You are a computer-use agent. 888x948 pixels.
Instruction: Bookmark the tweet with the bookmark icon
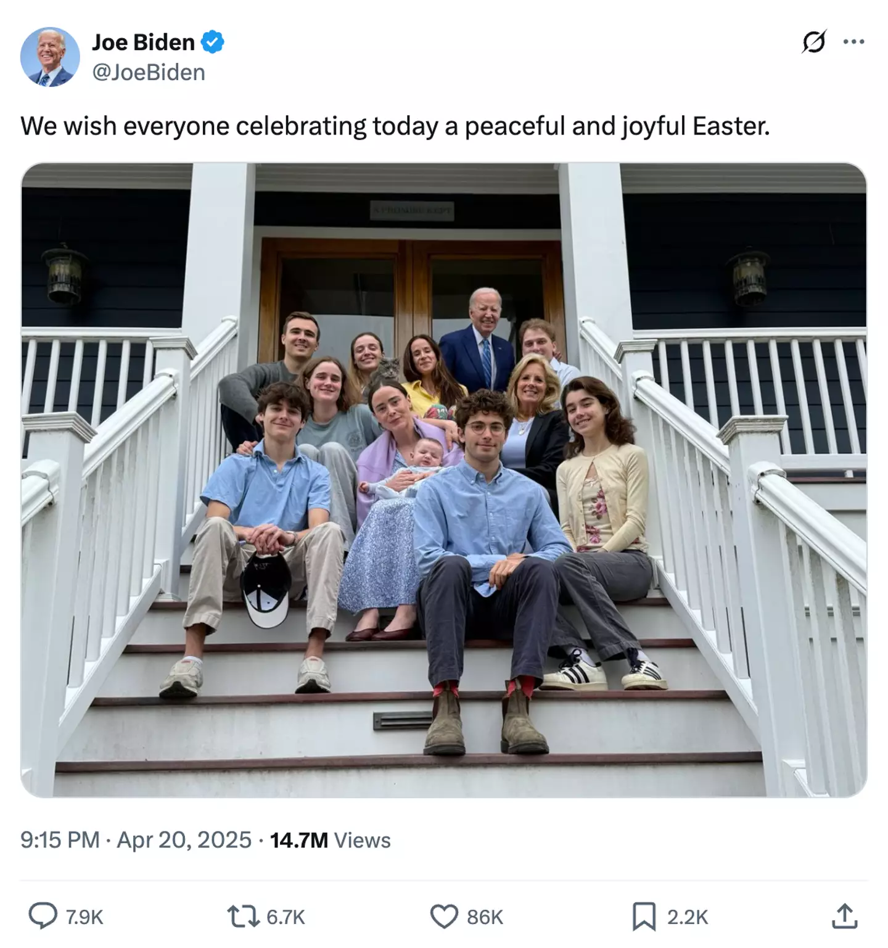[644, 916]
